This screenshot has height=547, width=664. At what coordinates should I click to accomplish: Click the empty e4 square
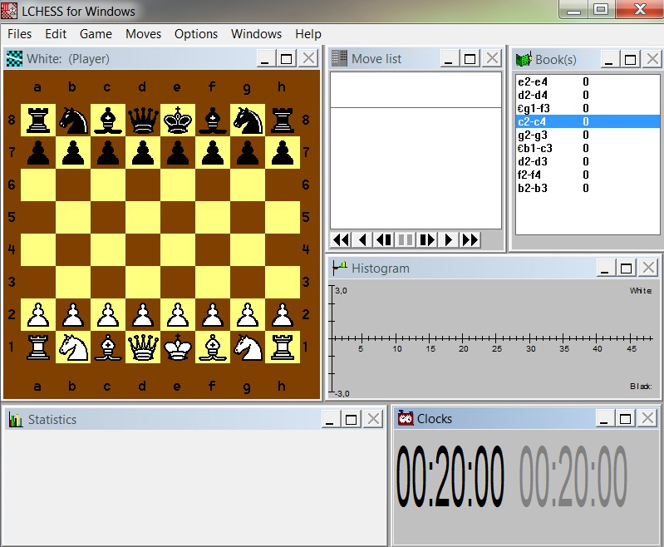coord(178,250)
